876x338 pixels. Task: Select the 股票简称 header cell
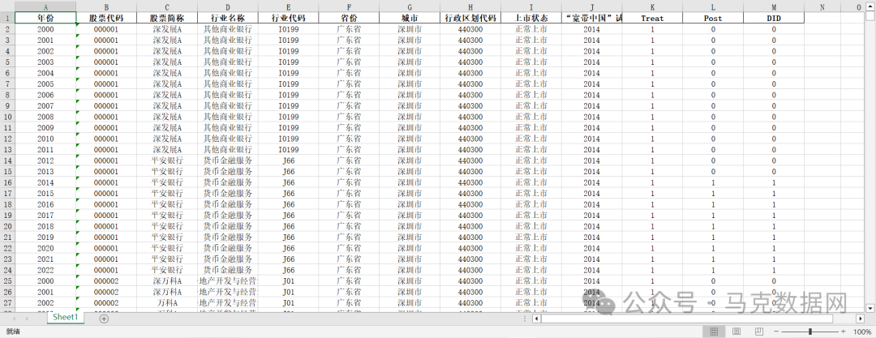(167, 18)
